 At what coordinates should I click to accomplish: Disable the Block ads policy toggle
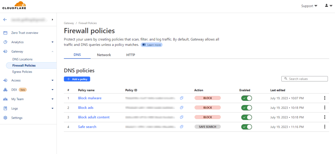(x=247, y=108)
